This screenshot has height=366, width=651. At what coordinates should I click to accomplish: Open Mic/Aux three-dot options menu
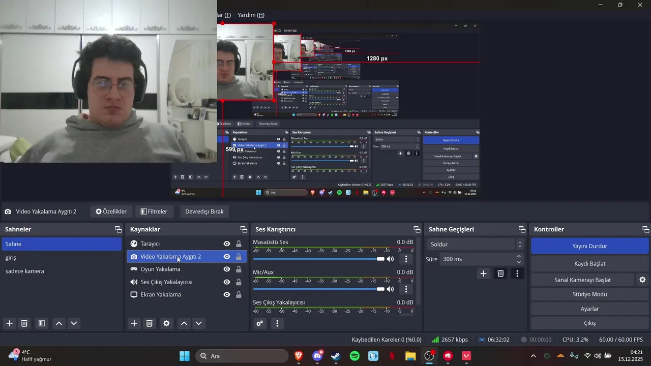(x=406, y=289)
